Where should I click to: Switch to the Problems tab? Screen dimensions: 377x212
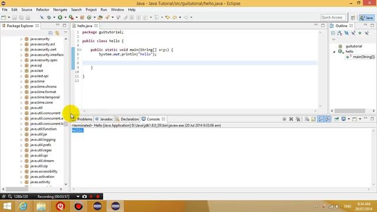pyautogui.click(x=82, y=119)
